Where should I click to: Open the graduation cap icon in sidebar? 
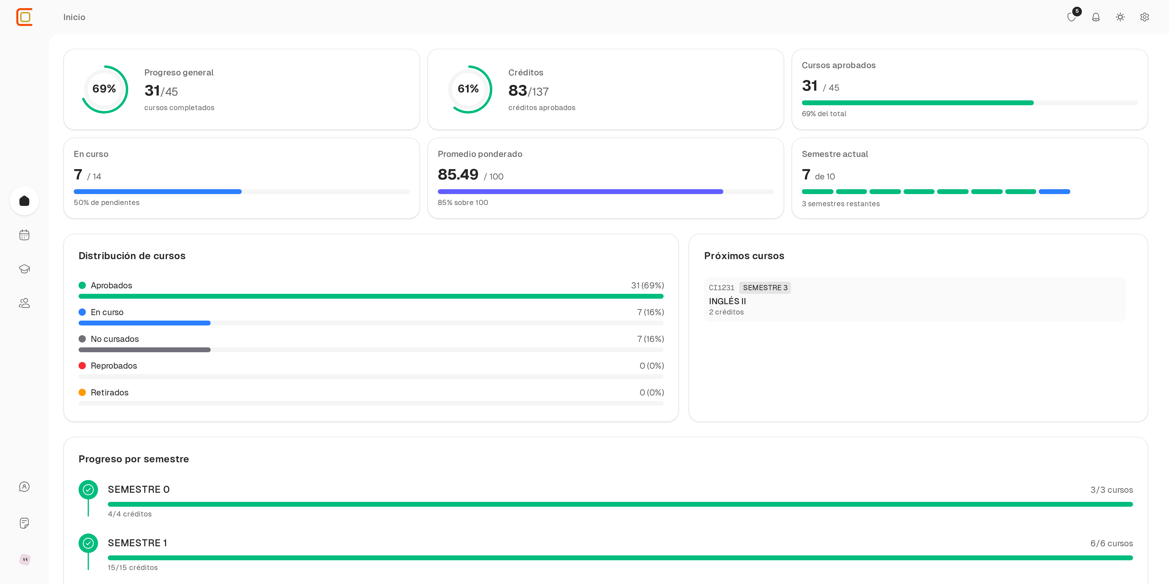pyautogui.click(x=24, y=269)
